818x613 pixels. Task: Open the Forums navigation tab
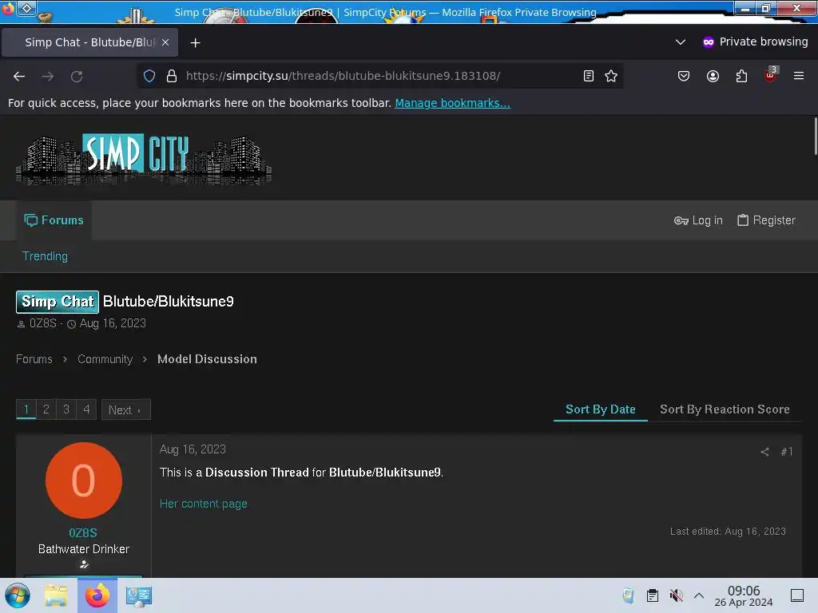coord(54,220)
